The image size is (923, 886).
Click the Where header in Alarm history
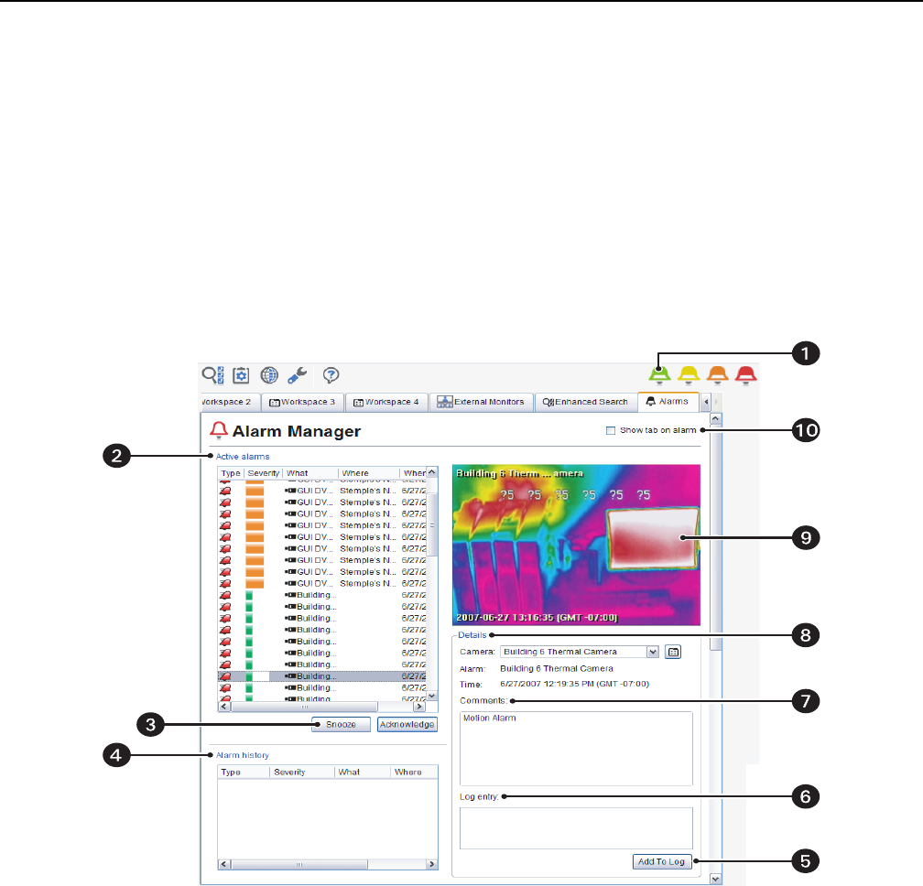(414, 772)
